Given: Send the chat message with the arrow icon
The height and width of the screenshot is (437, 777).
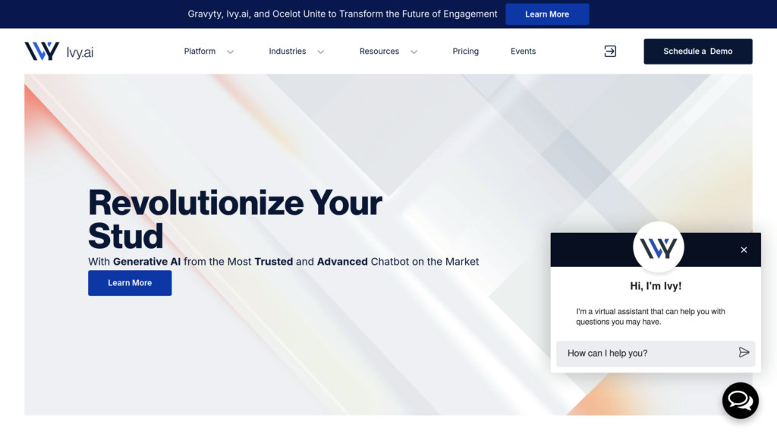Looking at the screenshot, I should click(744, 353).
